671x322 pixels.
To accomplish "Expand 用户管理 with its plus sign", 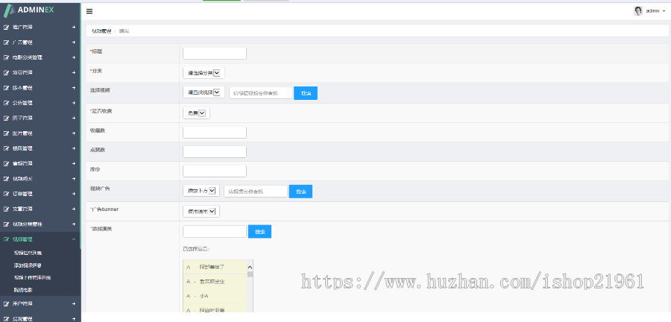I will (74, 303).
